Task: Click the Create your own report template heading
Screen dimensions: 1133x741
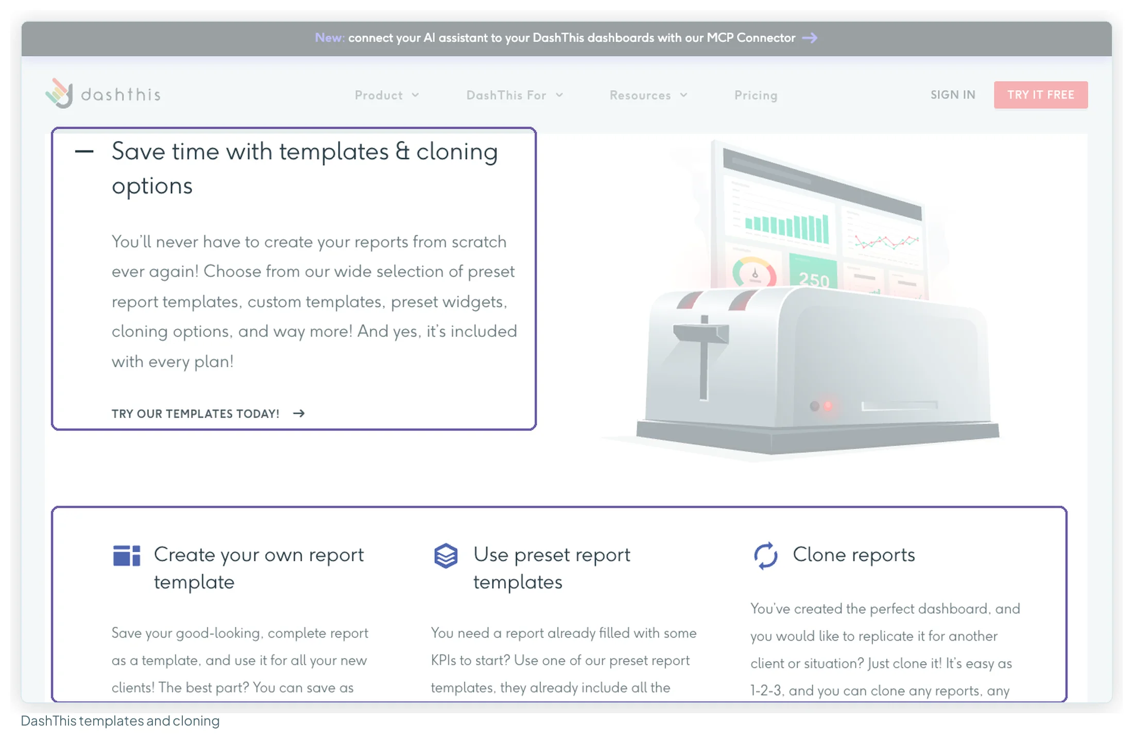Action: click(x=259, y=568)
